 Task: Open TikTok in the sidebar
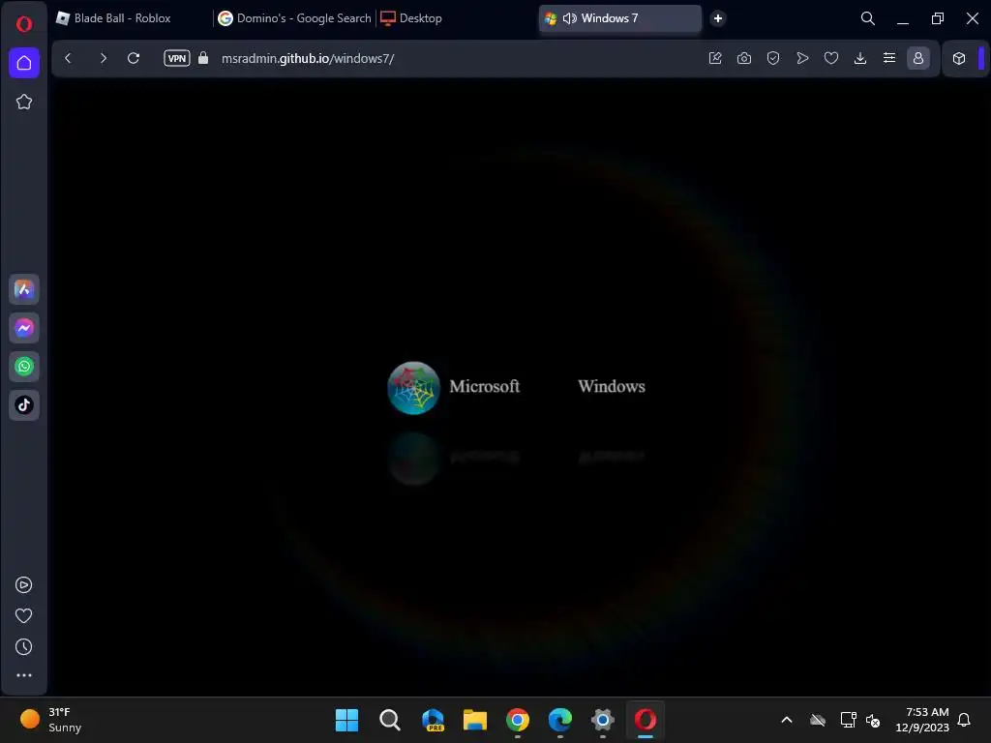(24, 405)
